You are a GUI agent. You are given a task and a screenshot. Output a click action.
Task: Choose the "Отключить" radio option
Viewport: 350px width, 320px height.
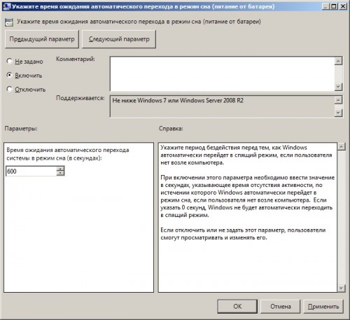[9, 89]
